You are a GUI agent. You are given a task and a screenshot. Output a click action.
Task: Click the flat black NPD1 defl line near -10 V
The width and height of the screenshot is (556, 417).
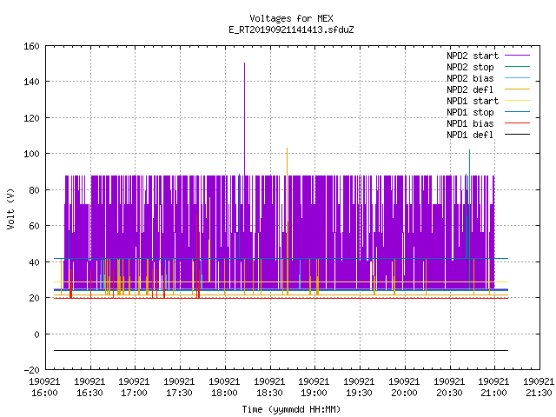[x=281, y=350]
